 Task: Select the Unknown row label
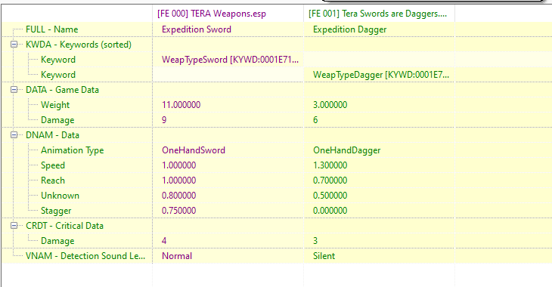click(60, 196)
